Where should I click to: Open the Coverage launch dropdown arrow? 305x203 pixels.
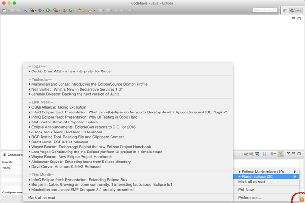point(35,10)
